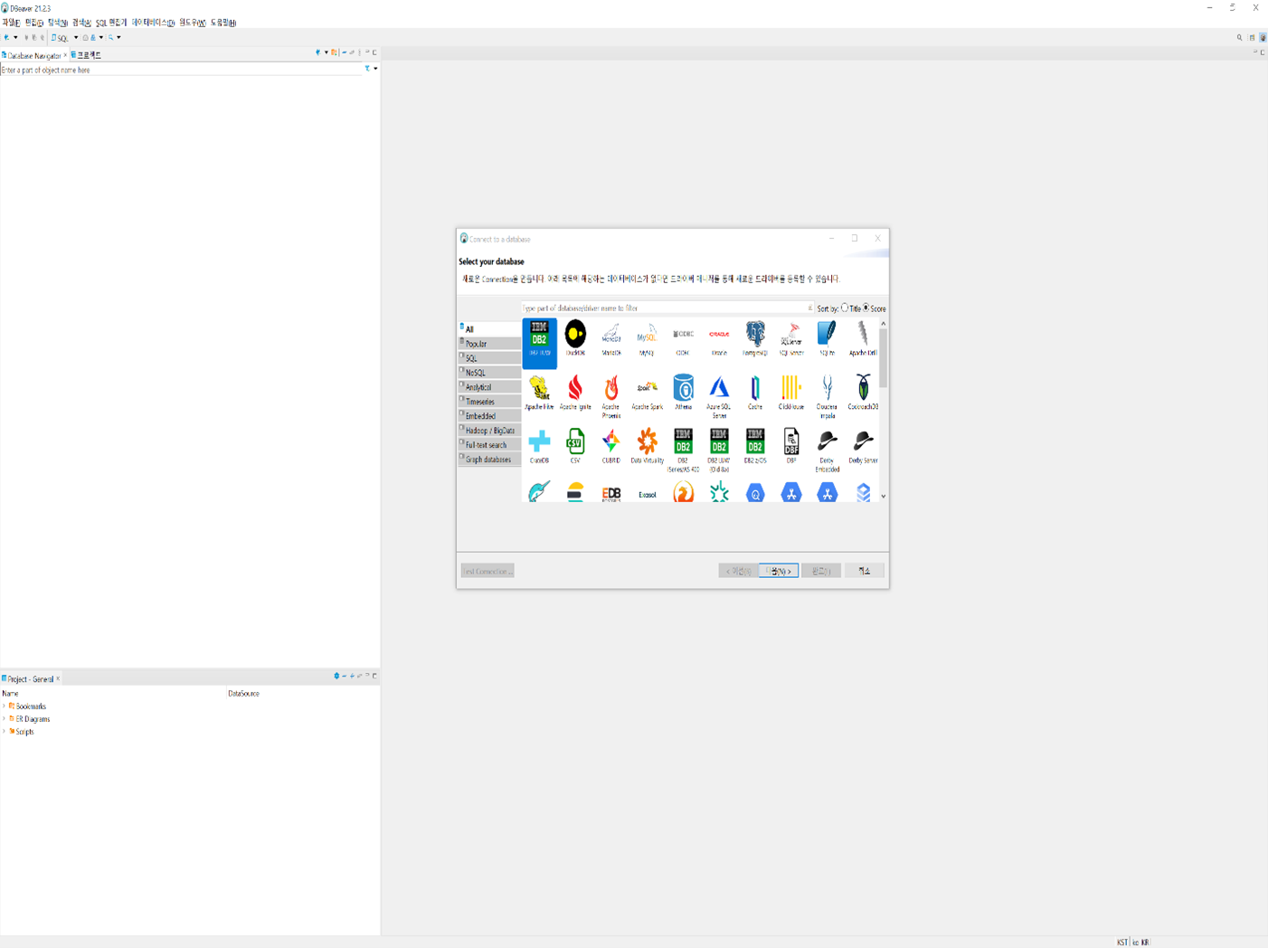Screen dimensions: 1268x948
Task: Expand the ER Diagrams folder
Action: (x=5, y=719)
